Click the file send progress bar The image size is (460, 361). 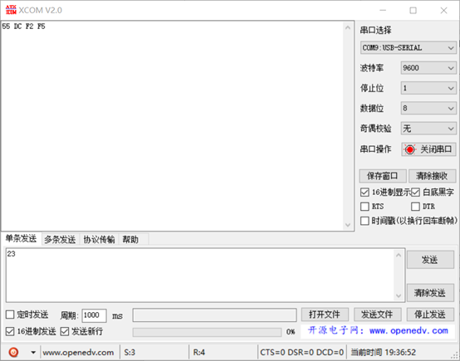click(207, 332)
